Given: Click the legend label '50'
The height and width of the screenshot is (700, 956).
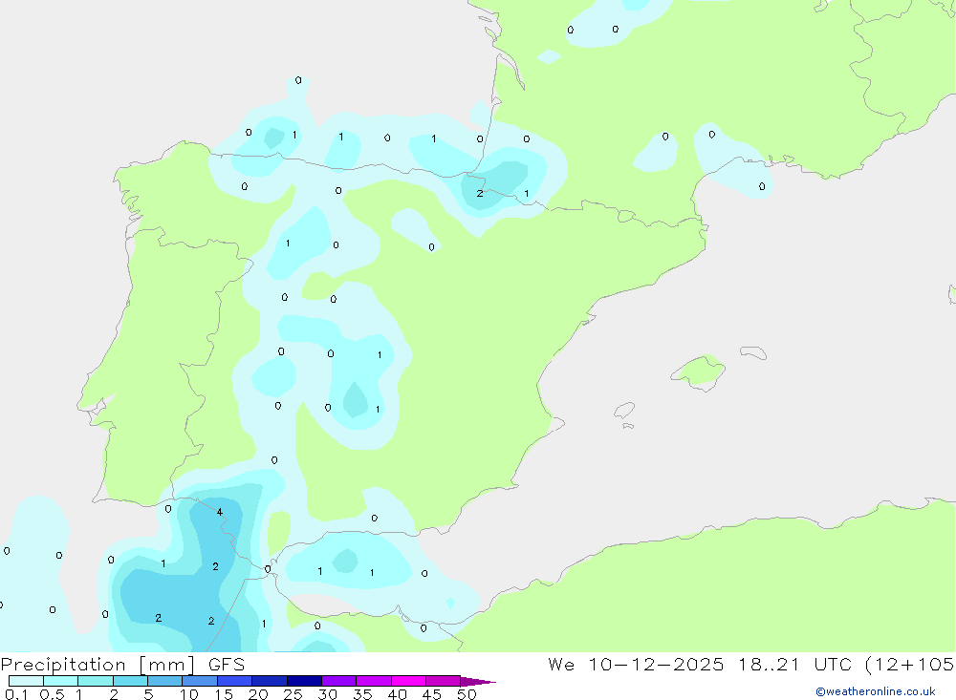Looking at the screenshot, I should point(467,694).
